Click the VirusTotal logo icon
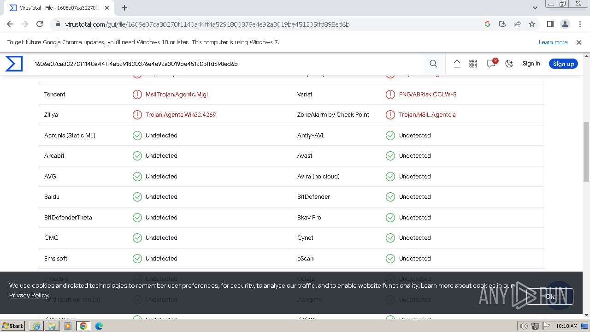This screenshot has width=590, height=332. pos(14,64)
